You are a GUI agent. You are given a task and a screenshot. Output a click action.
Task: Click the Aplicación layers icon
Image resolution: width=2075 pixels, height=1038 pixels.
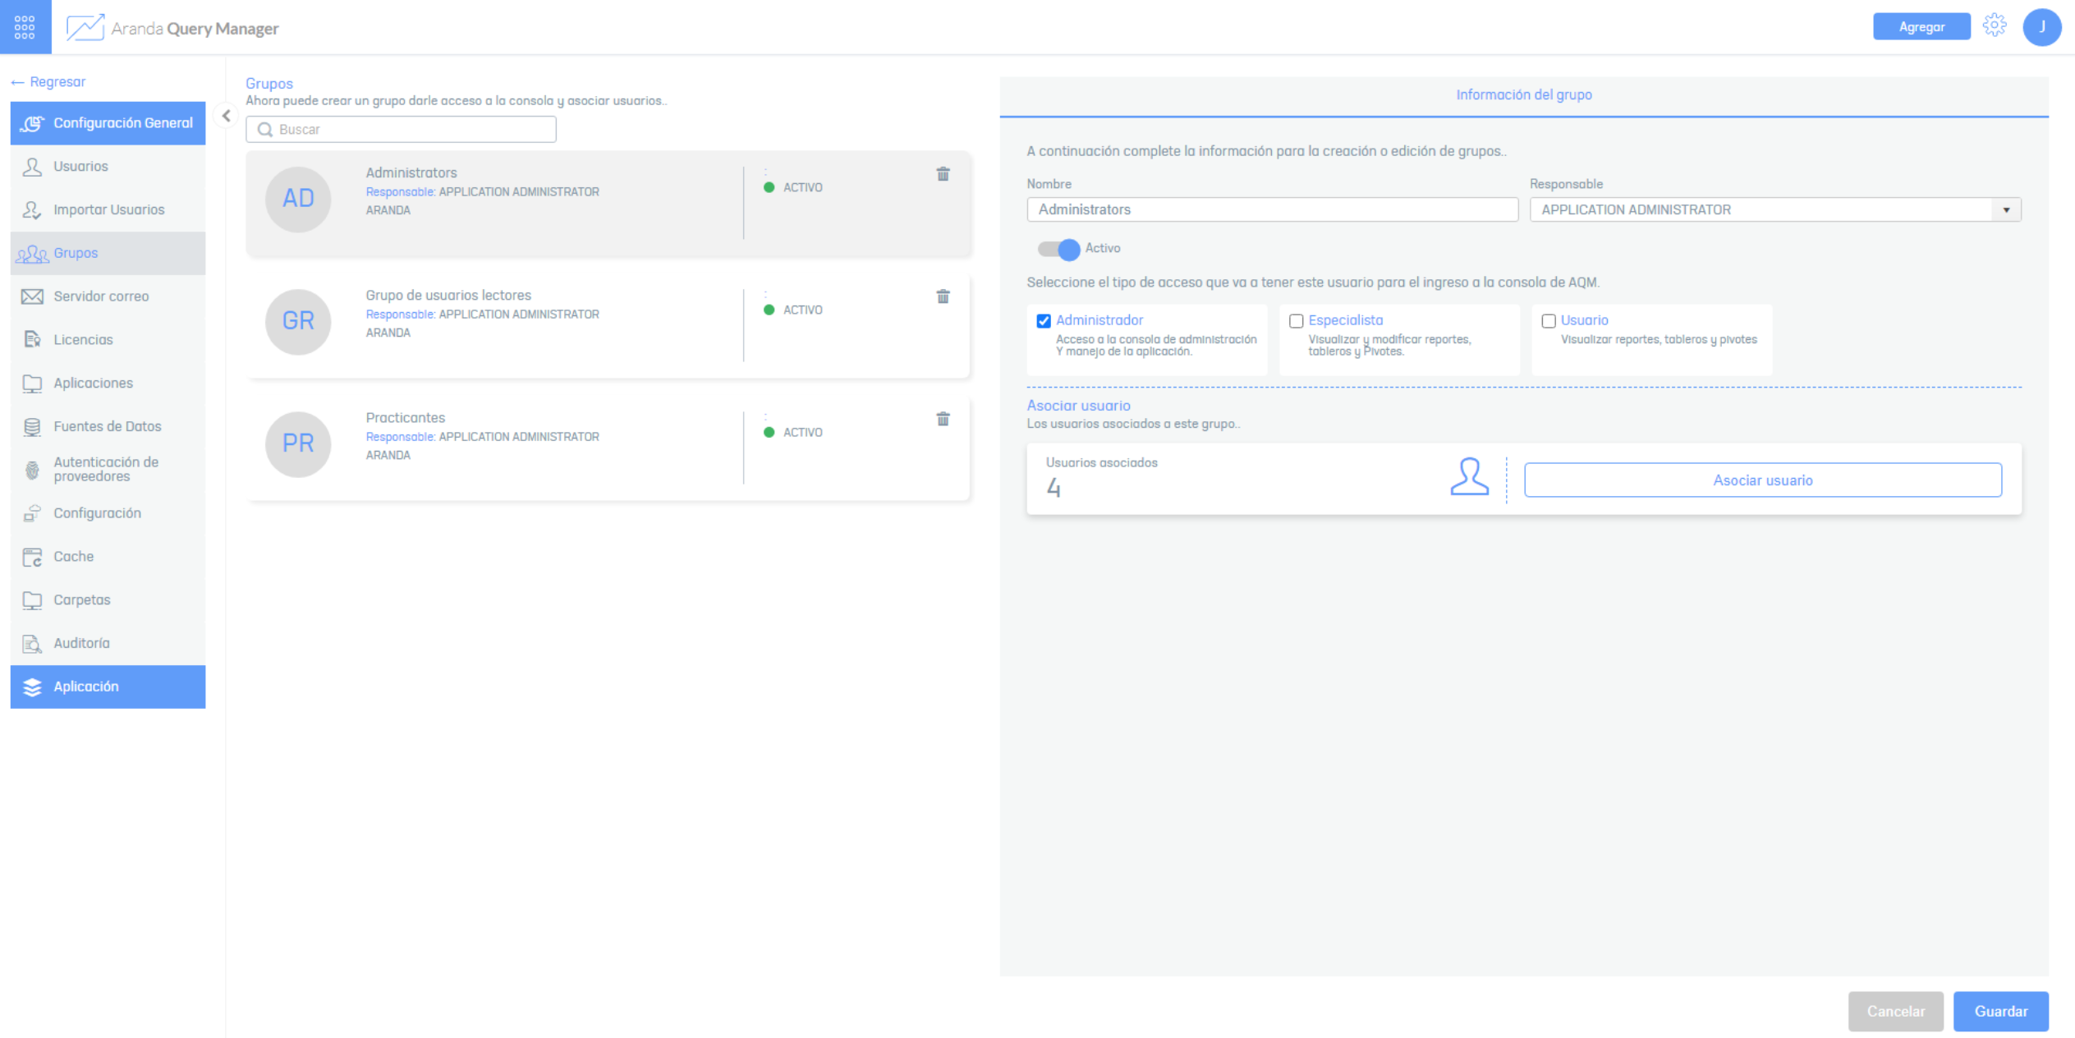32,687
